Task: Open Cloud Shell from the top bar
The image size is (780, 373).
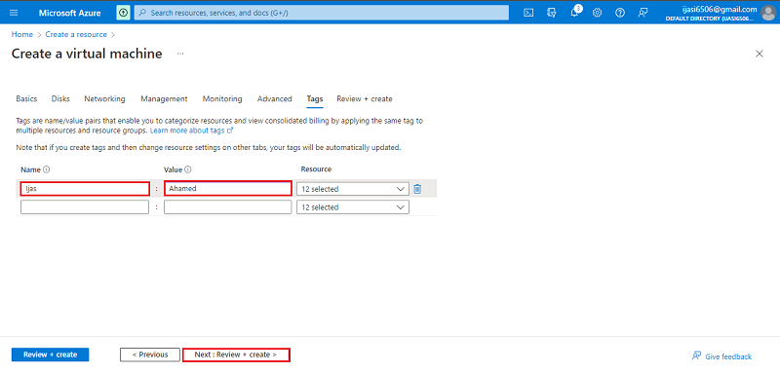Action: coord(528,13)
